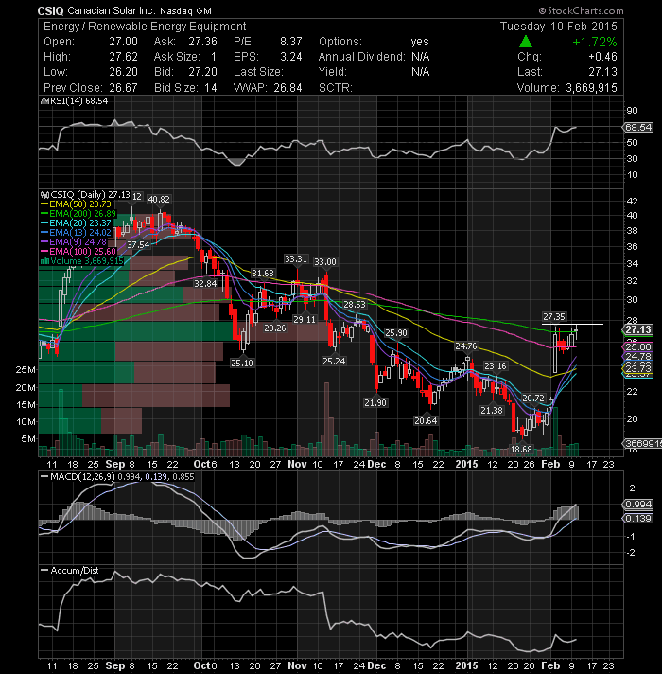Click the header Volume 3,669,915 value
The image size is (662, 674).
(x=591, y=88)
